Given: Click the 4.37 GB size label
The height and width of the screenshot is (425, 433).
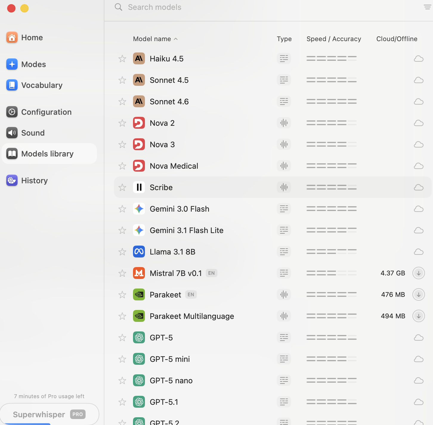Looking at the screenshot, I should click(x=393, y=273).
